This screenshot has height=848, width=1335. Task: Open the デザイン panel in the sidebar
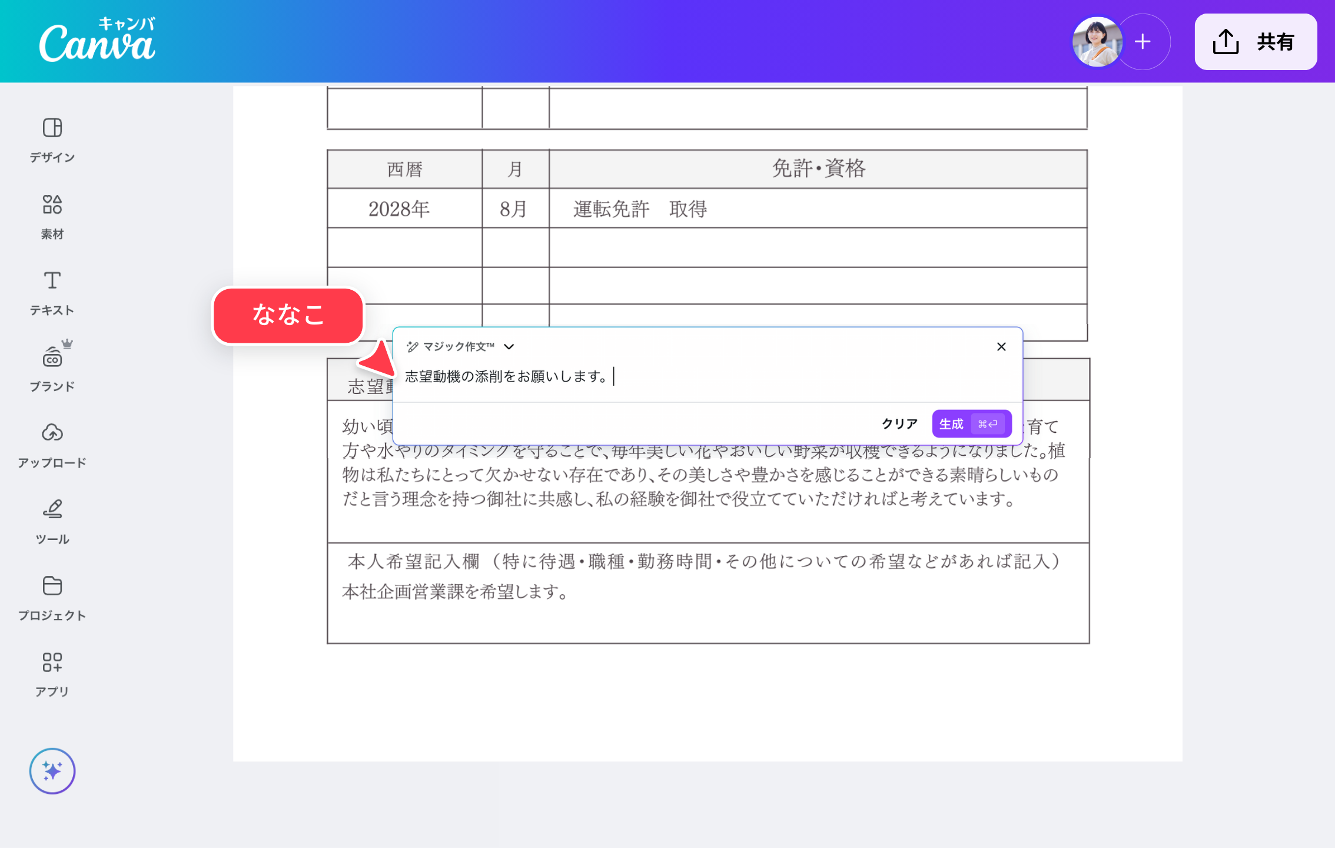(52, 140)
